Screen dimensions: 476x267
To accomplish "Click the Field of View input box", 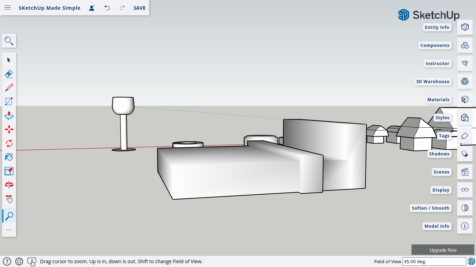I will click(x=434, y=261).
